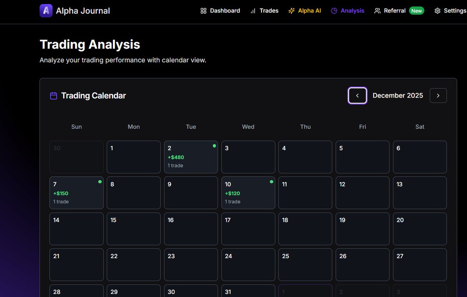This screenshot has width=467, height=297.
Task: Select December 23 calendar cell
Action: pyautogui.click(x=191, y=265)
